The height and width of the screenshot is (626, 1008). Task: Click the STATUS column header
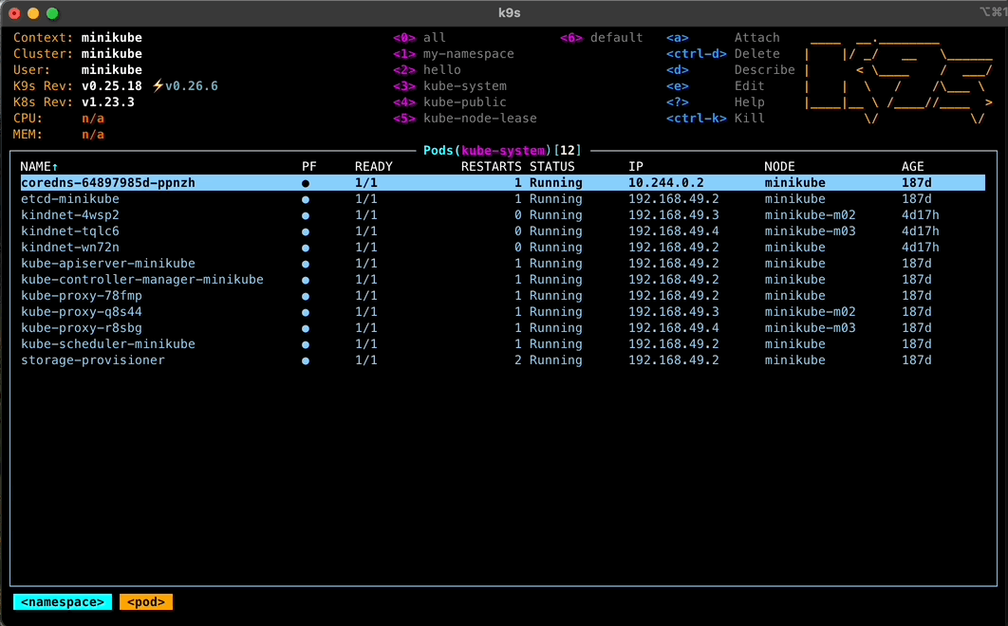tap(552, 167)
